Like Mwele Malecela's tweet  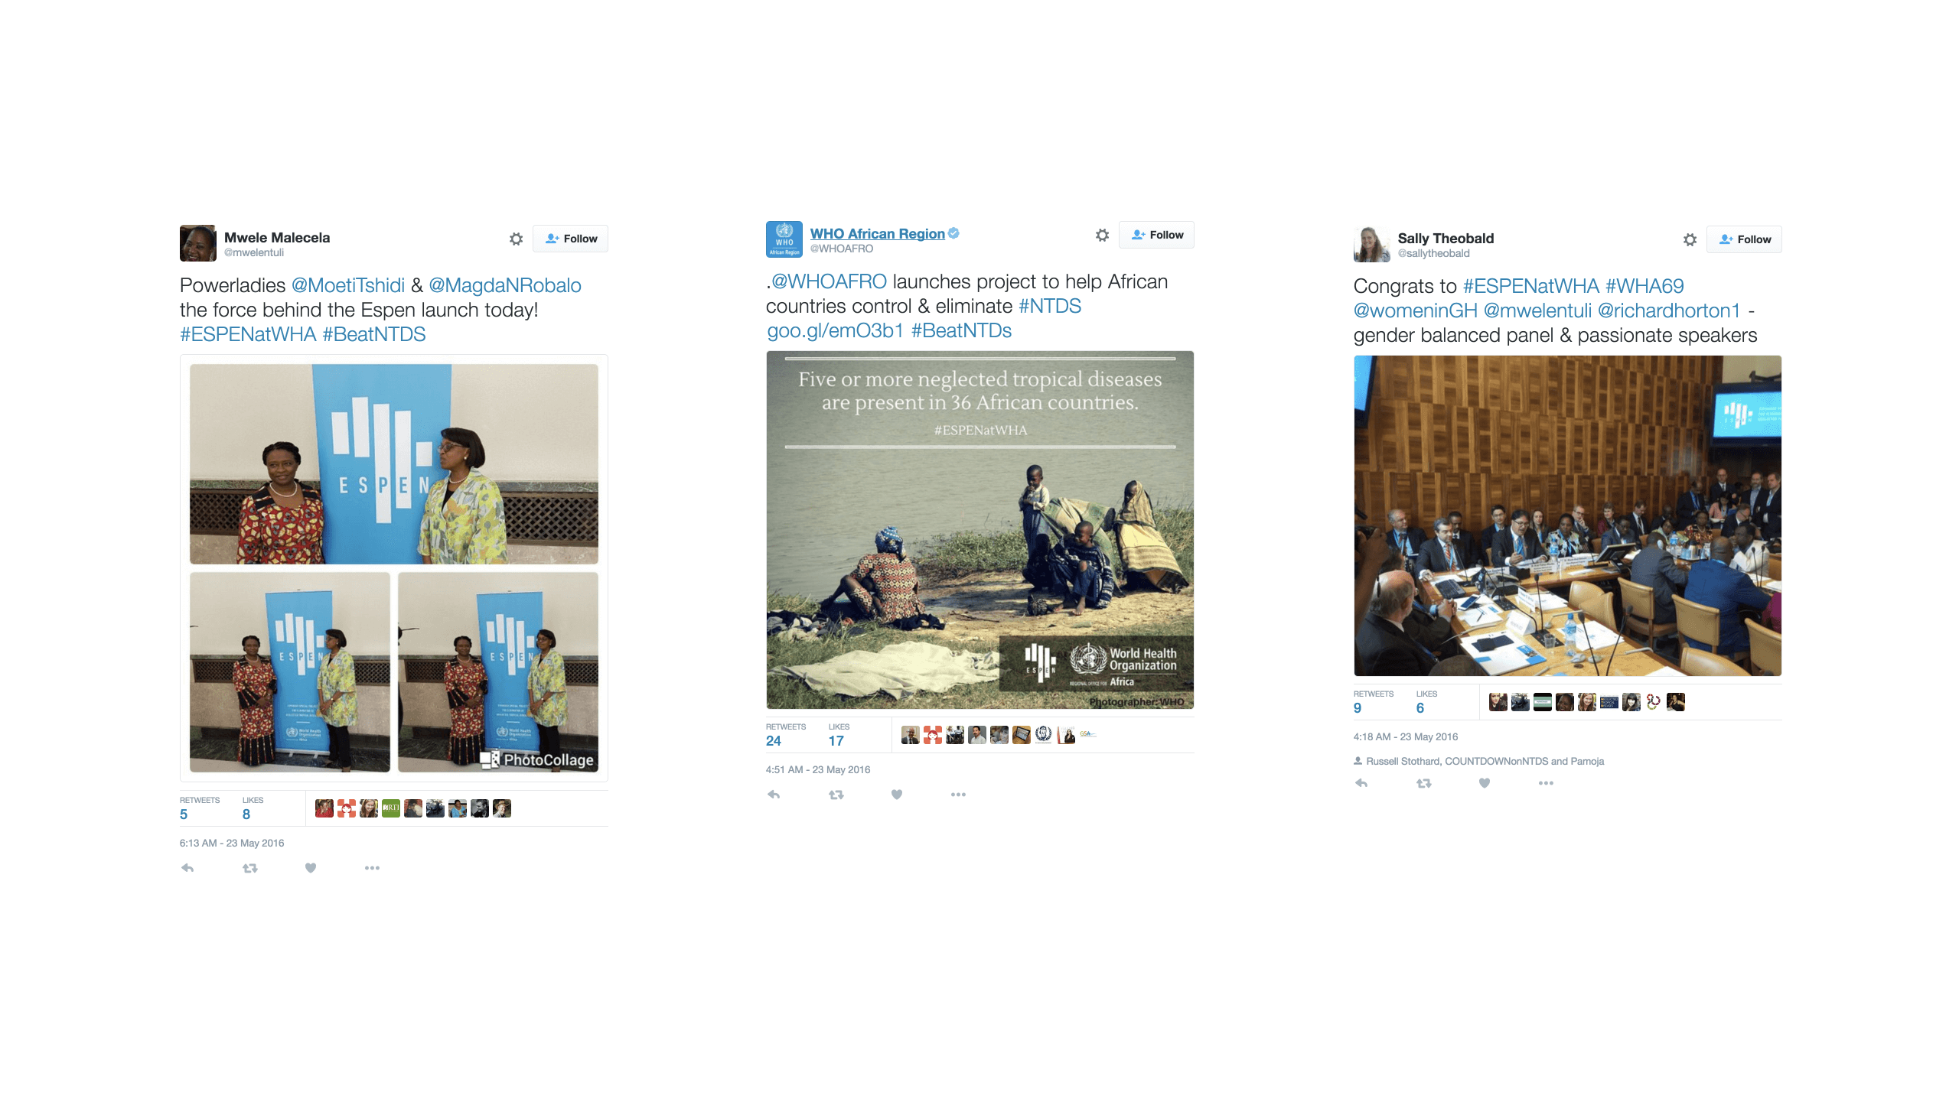[x=311, y=867]
